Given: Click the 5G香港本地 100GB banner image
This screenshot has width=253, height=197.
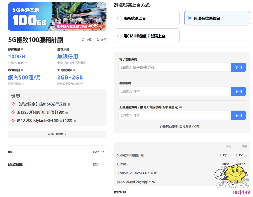Looking at the screenshot, I should 57,17.
